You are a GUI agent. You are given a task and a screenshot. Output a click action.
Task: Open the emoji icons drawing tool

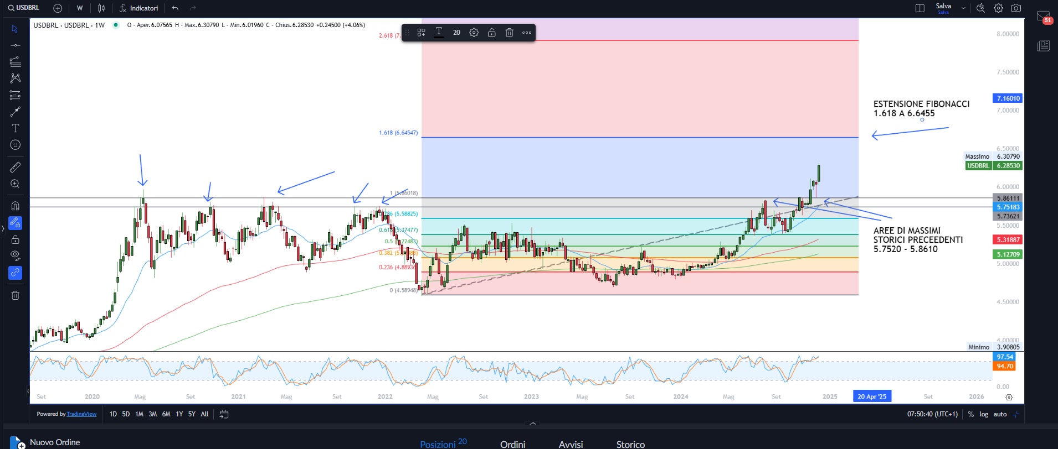click(16, 145)
